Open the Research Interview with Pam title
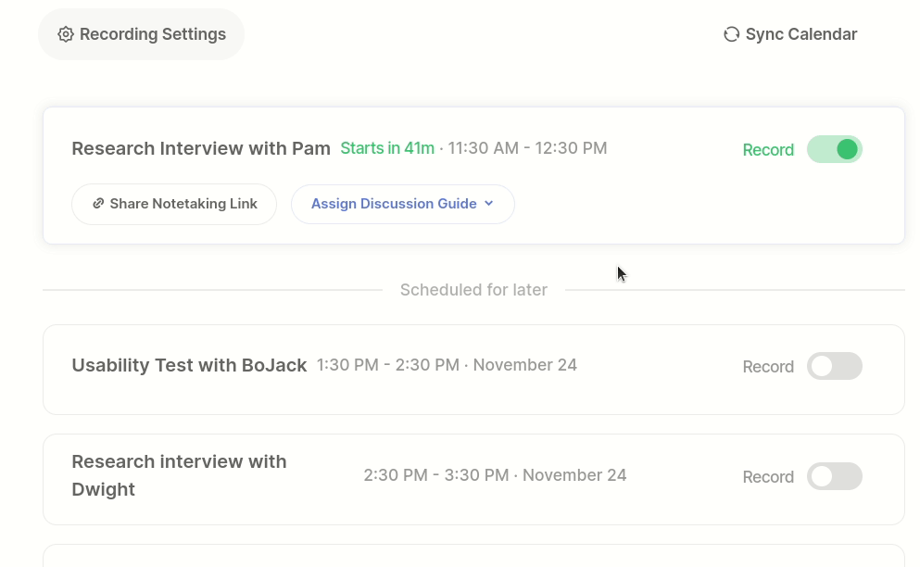Screen dimensions: 920x567 coord(201,148)
